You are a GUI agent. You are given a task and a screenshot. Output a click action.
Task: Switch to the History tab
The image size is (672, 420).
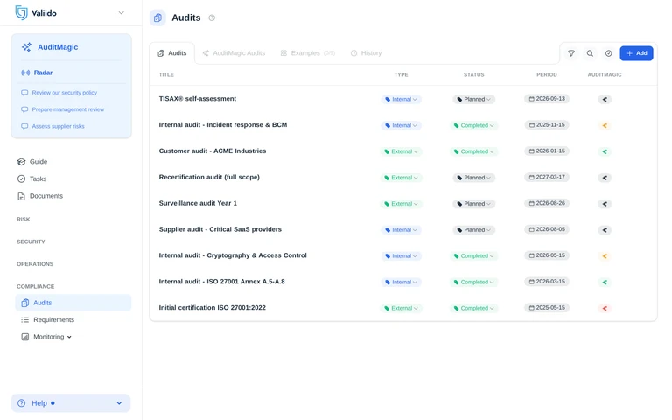(366, 53)
